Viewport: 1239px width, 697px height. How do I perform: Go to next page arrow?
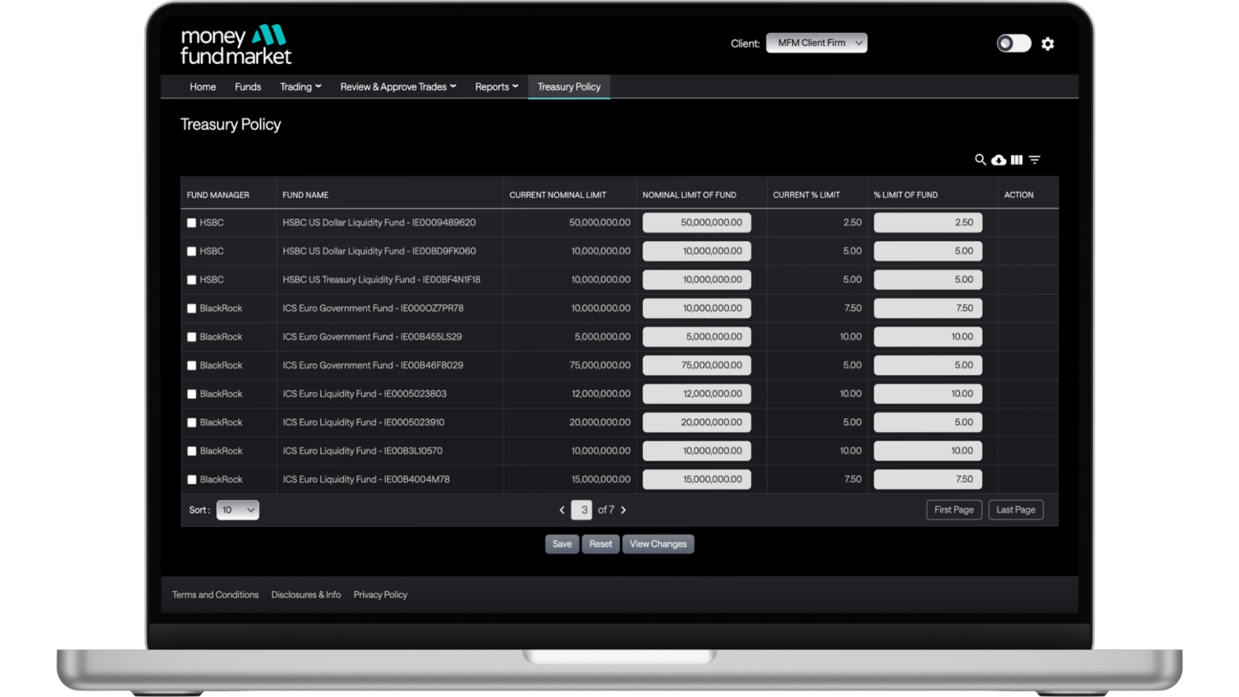623,510
